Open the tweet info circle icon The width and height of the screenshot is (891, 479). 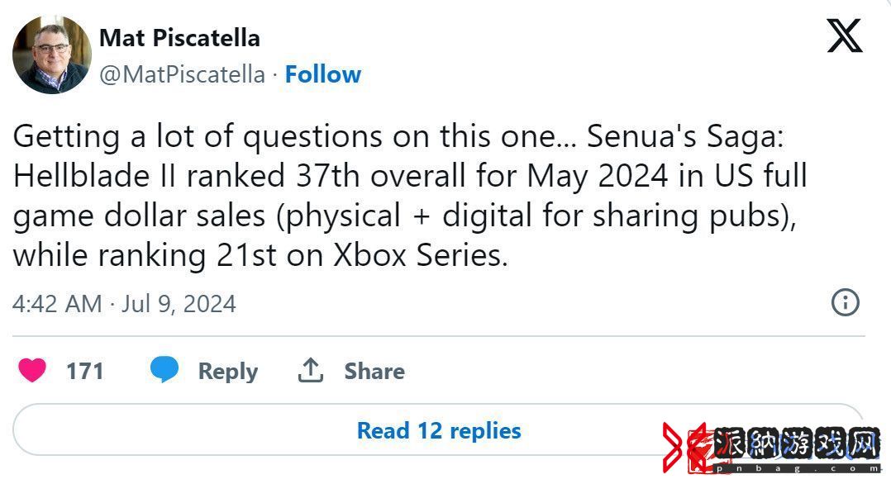tap(845, 302)
